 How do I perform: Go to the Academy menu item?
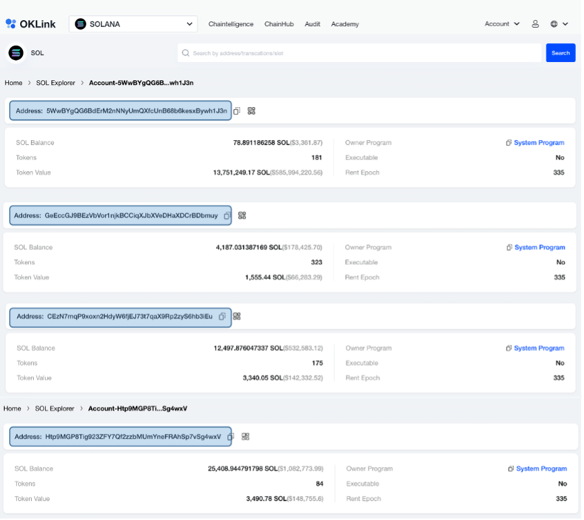tap(344, 24)
